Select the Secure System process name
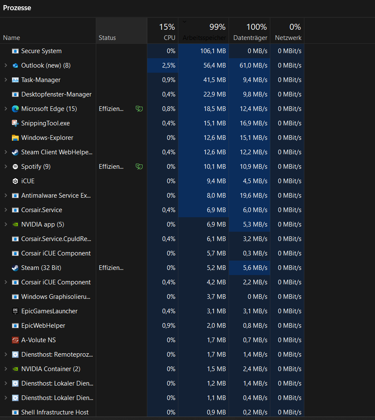 click(x=41, y=51)
